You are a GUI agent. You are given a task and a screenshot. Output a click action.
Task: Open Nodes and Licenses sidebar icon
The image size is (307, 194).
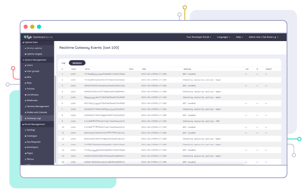(x=25, y=112)
